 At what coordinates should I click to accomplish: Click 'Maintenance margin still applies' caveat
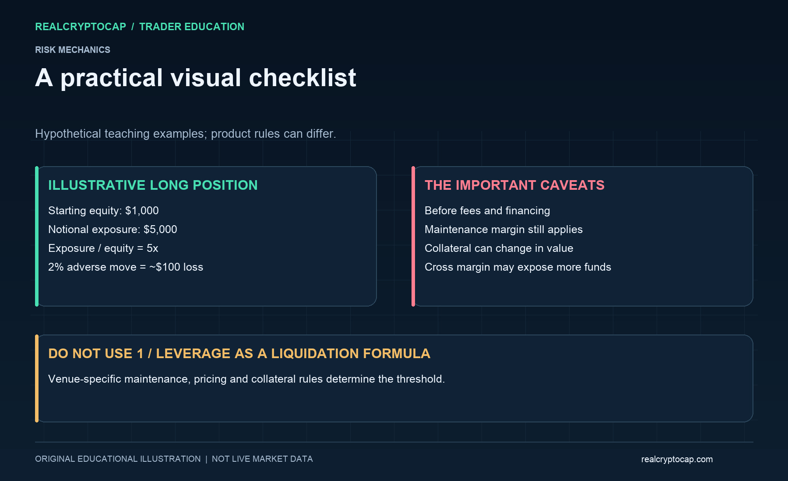[x=503, y=230]
